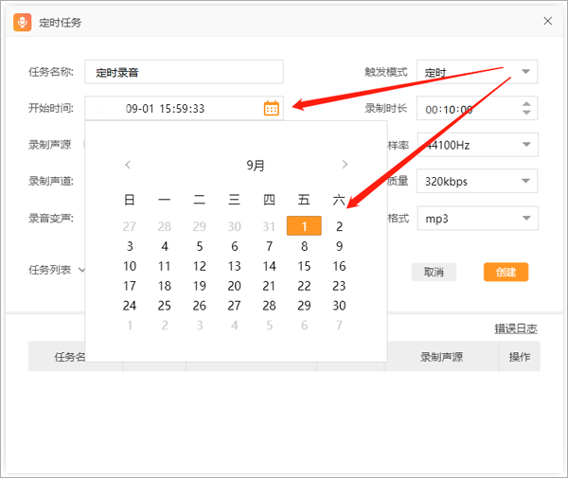Click the calendar icon in start time field
This screenshot has width=568, height=478.
coord(272,109)
